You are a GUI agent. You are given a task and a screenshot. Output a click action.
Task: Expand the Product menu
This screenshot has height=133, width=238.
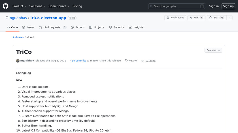point(19,6)
